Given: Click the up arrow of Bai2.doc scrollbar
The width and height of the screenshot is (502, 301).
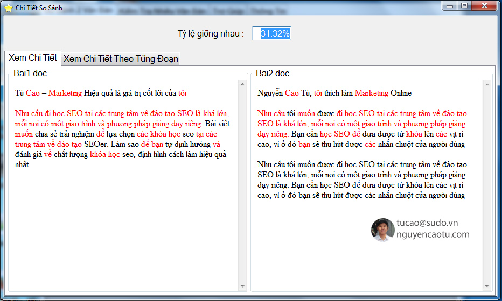Looking at the screenshot, I should tap(486, 84).
